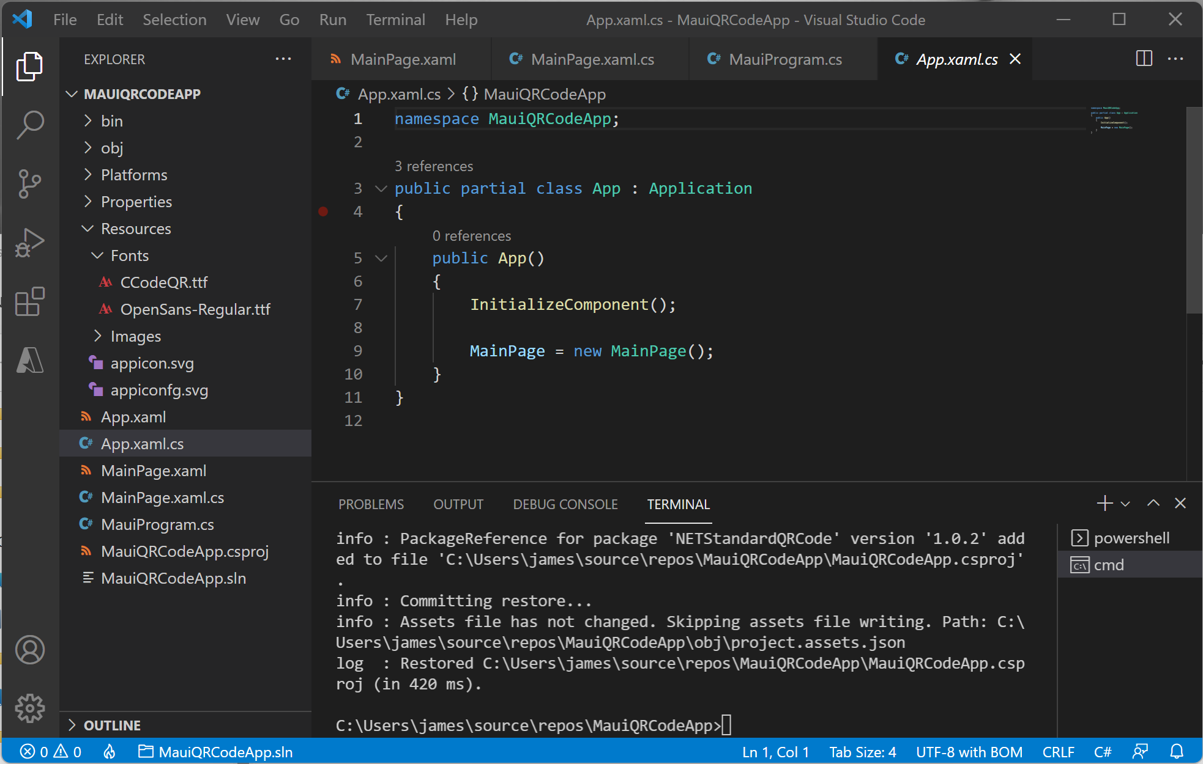This screenshot has height=764, width=1203.
Task: Click Ln 1, Col 1 cursor position
Action: pos(775,752)
